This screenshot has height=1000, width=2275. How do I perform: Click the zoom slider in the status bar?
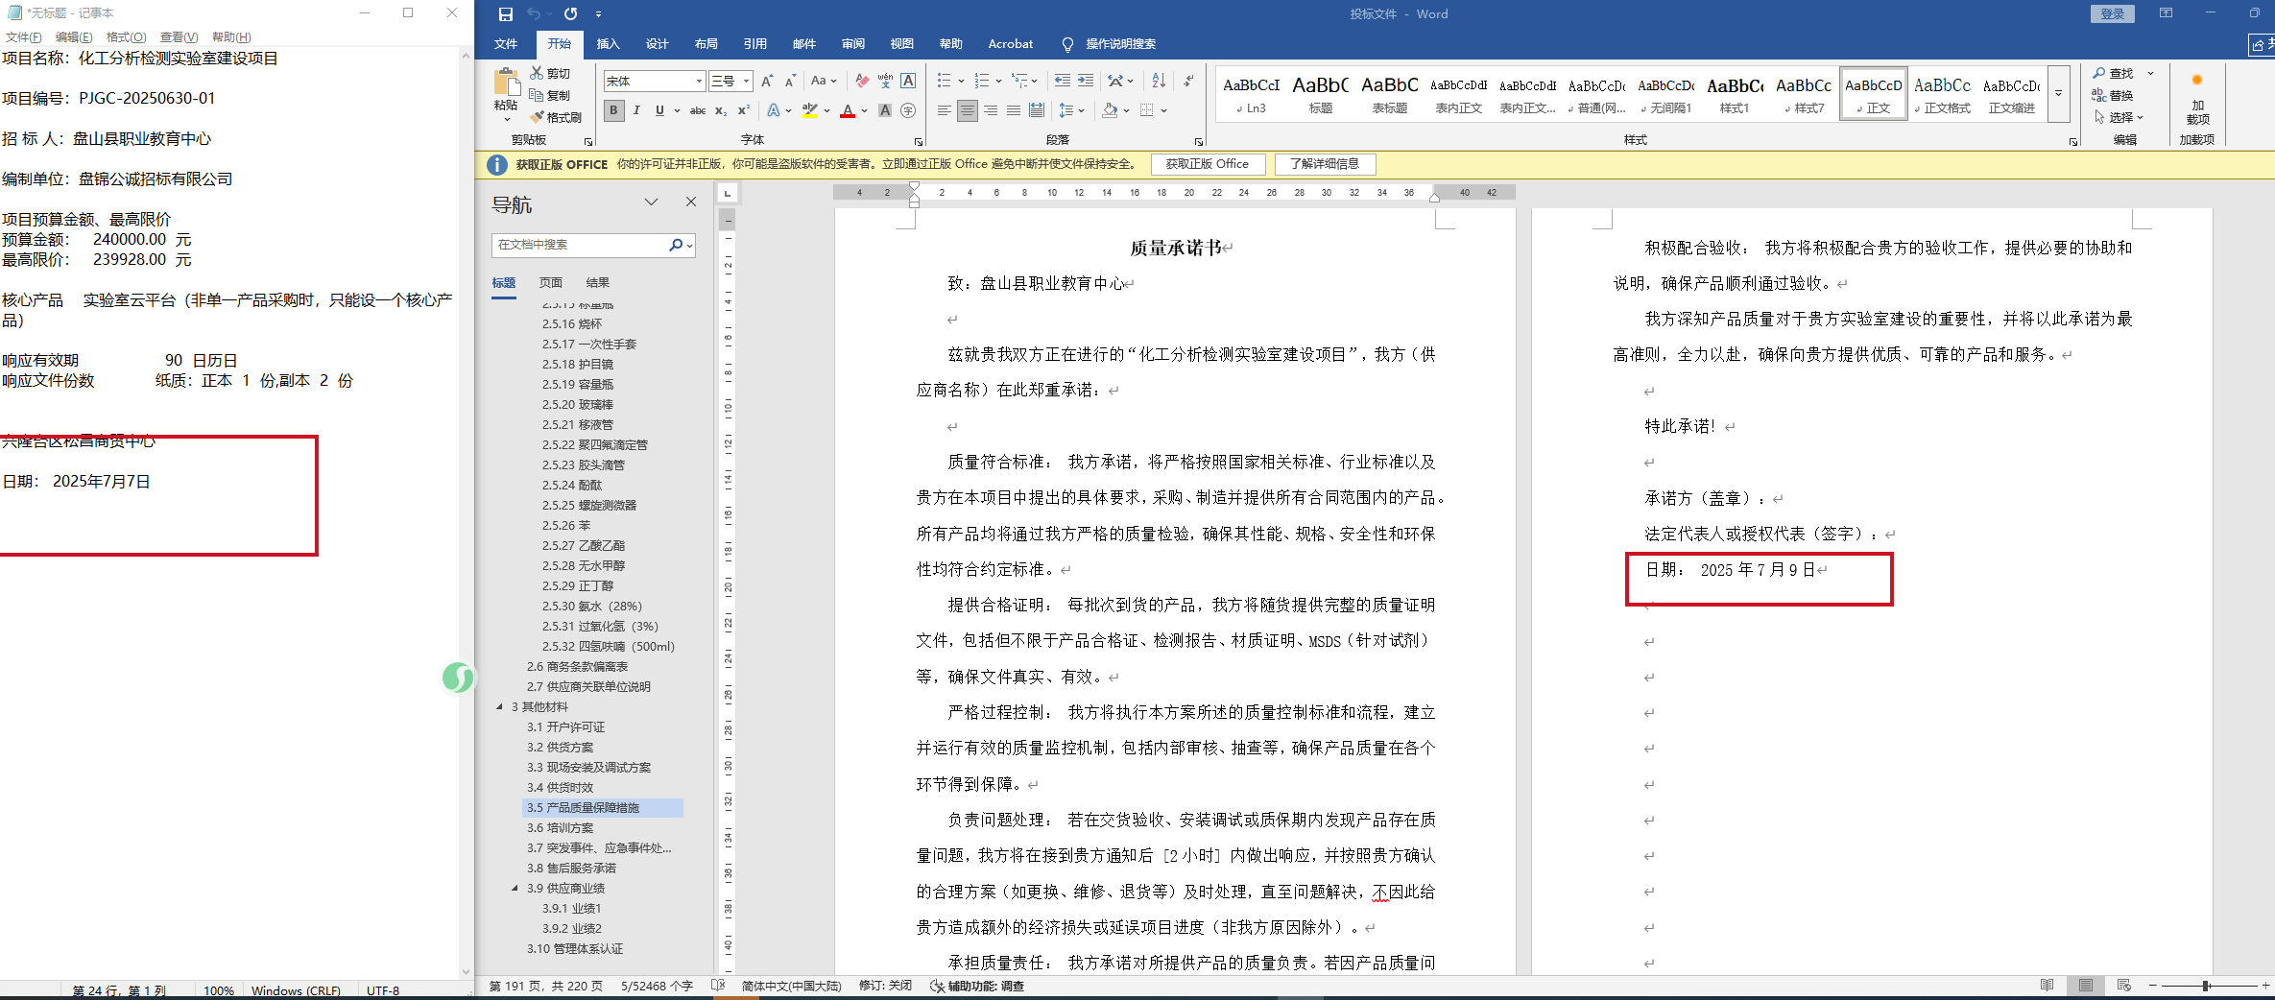click(x=2206, y=986)
